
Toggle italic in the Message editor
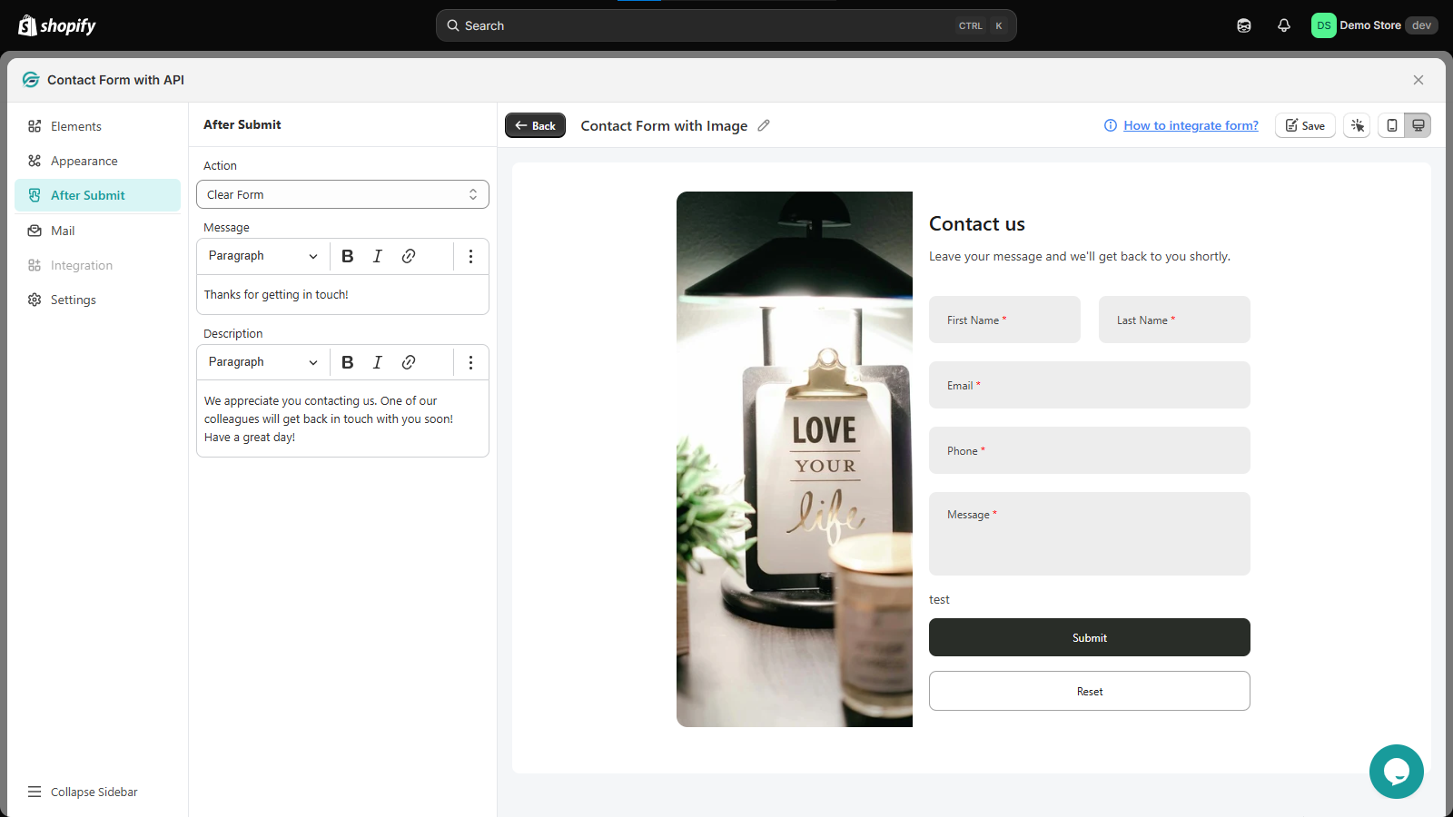378,256
